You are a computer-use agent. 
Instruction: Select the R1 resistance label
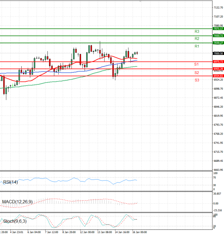click(197, 46)
